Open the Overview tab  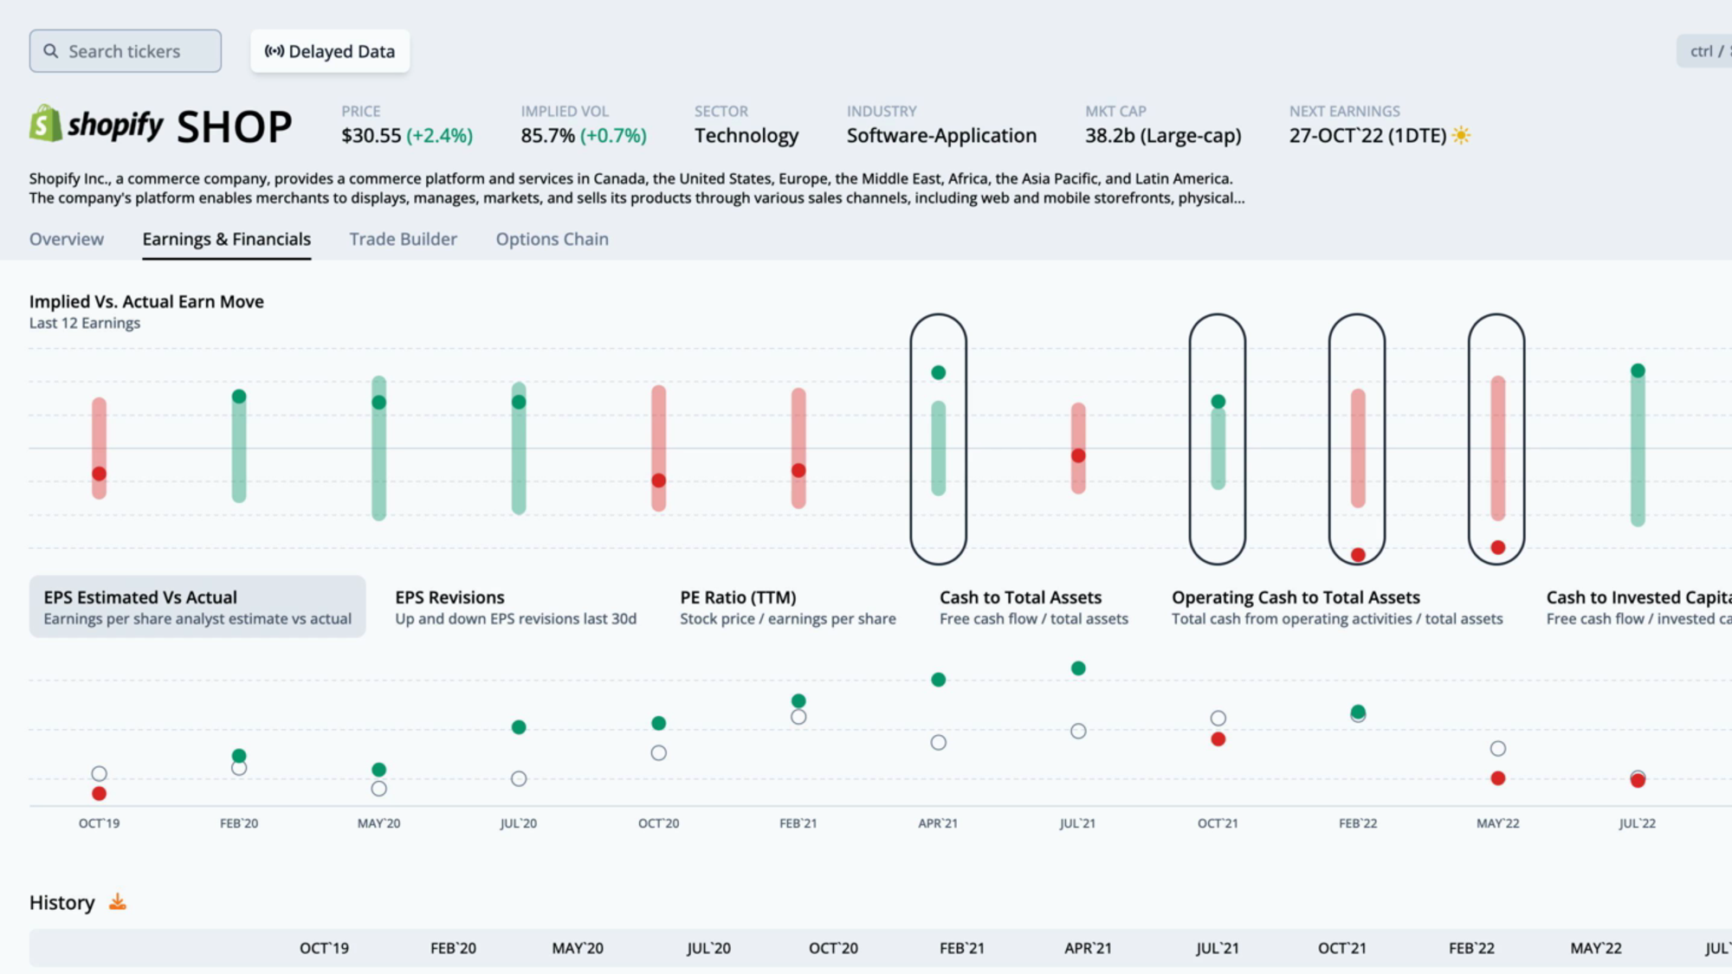pos(67,239)
